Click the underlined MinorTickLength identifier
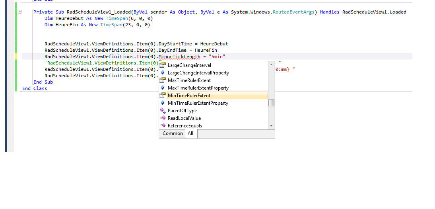Viewport: 435px width, 209px height. click(179, 57)
